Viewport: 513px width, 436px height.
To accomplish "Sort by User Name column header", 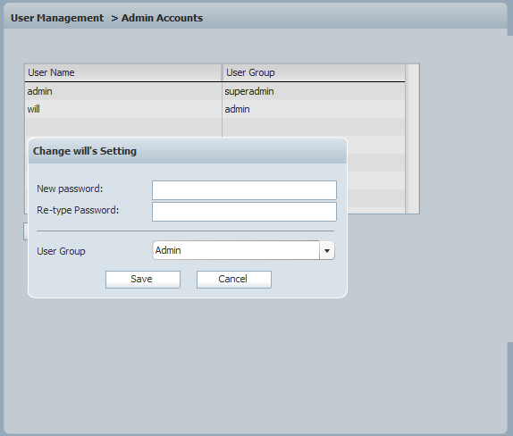I will [x=123, y=72].
